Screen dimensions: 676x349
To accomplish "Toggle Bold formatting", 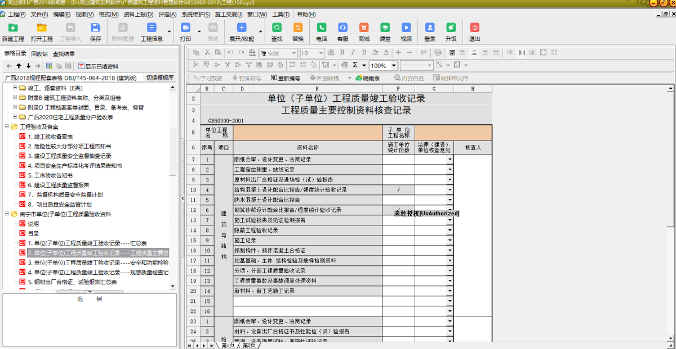I will pos(341,52).
